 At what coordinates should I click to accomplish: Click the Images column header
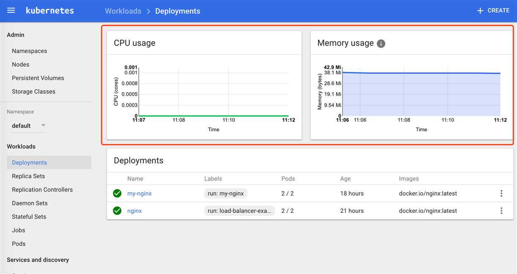tap(409, 178)
